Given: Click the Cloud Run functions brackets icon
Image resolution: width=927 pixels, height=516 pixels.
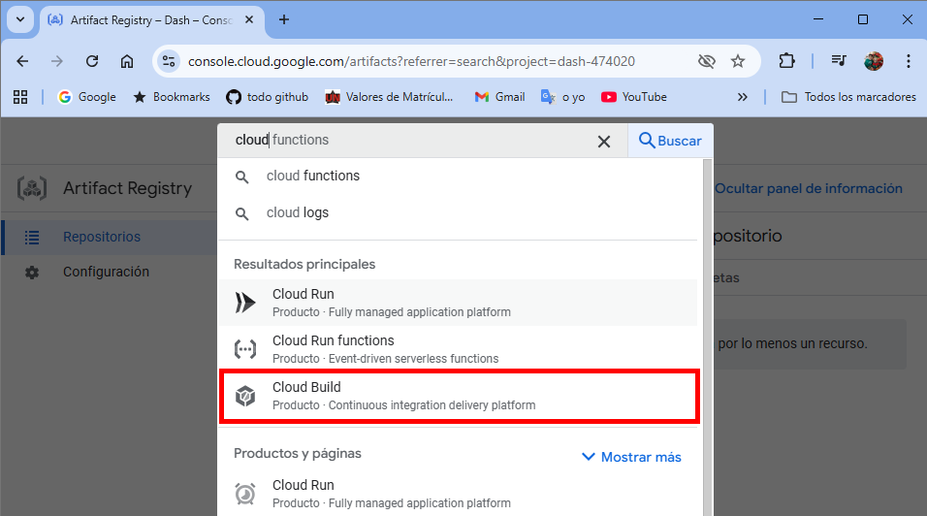Looking at the screenshot, I should point(244,349).
